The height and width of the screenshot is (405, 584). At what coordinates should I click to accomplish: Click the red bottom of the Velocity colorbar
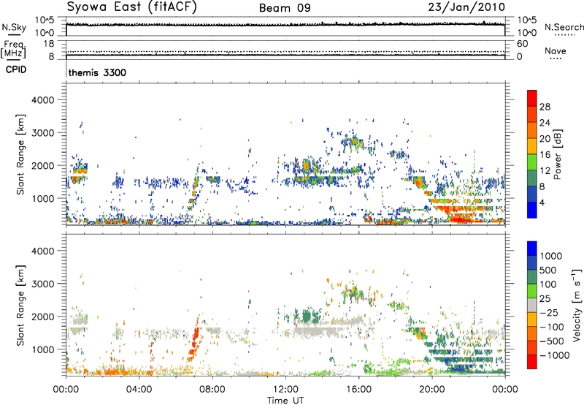coord(532,362)
